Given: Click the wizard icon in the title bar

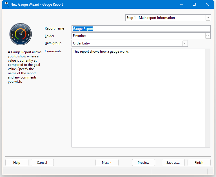Looking at the screenshot, I should point(6,4).
